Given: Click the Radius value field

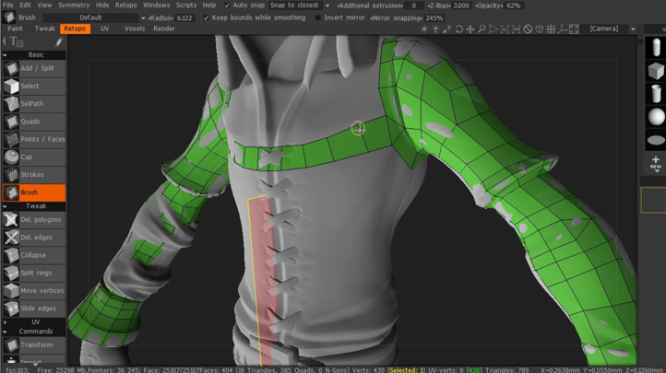Looking at the screenshot, I should point(184,17).
